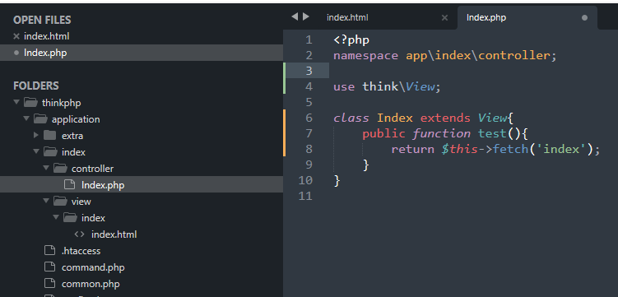Collapse the thinkphp folder
618x297 pixels.
coord(16,102)
